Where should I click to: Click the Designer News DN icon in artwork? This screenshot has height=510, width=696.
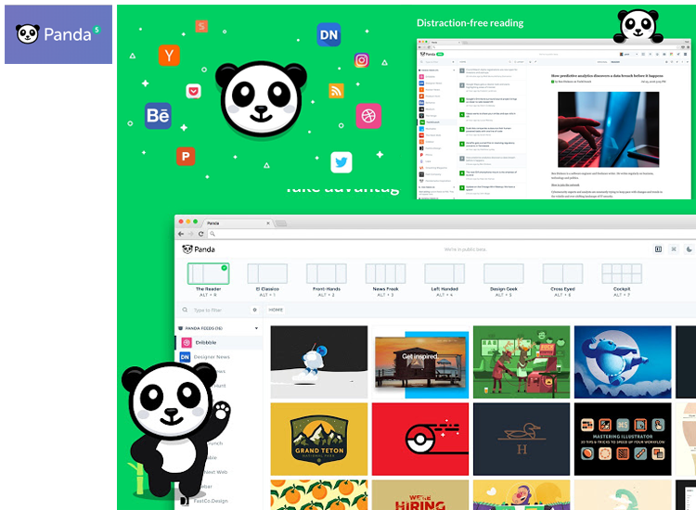tap(329, 34)
